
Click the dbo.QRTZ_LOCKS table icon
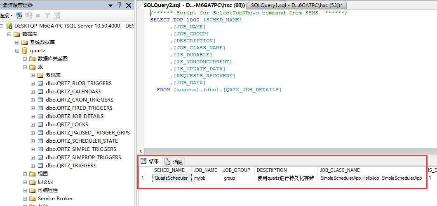[40, 124]
